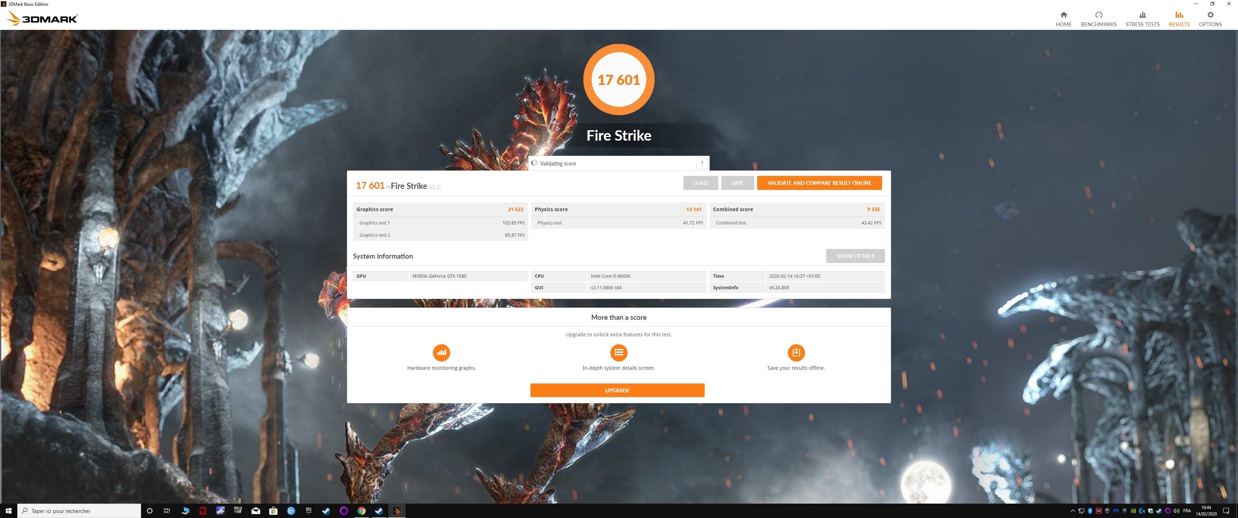Click the FRA language indicator

(1187, 511)
